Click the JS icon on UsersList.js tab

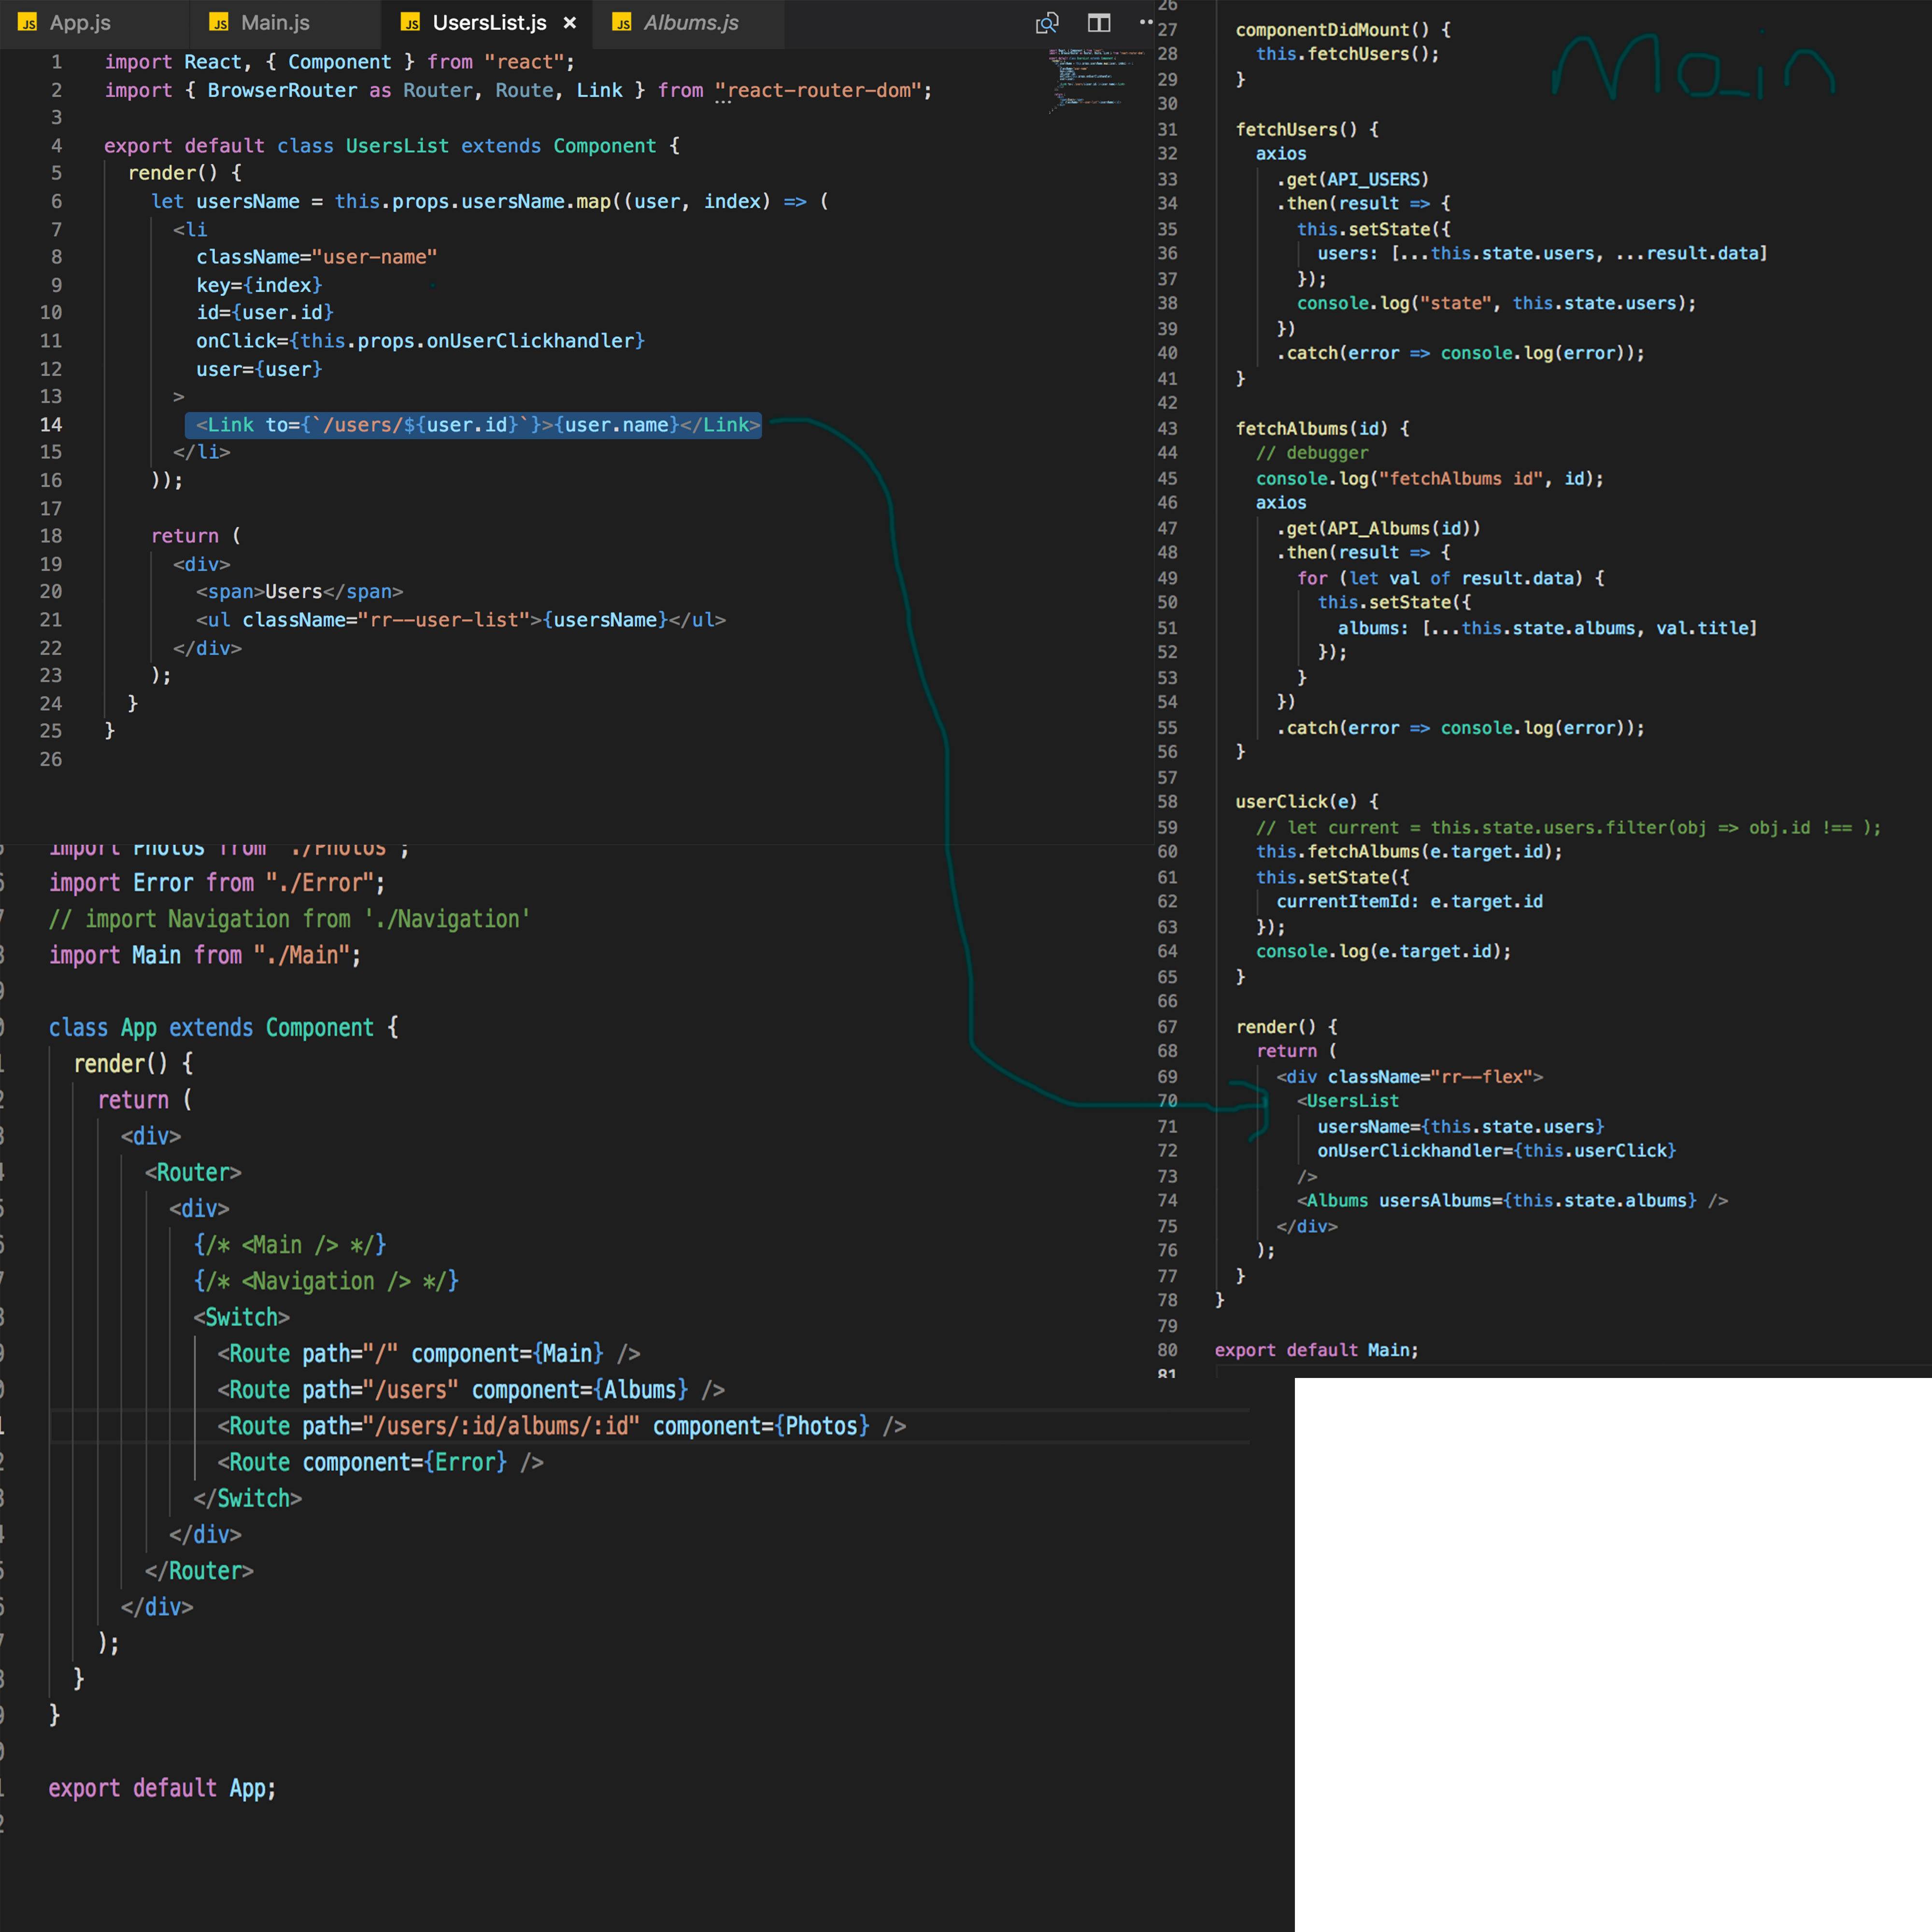pos(411,23)
